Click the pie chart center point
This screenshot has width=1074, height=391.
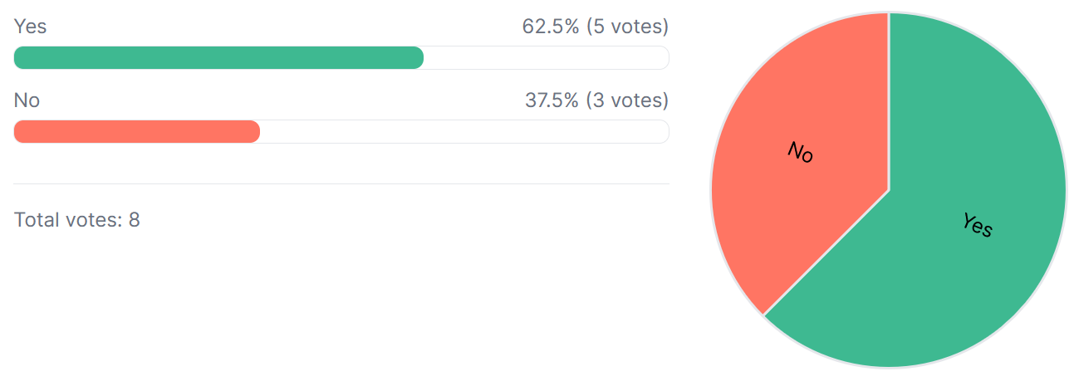[x=889, y=190]
